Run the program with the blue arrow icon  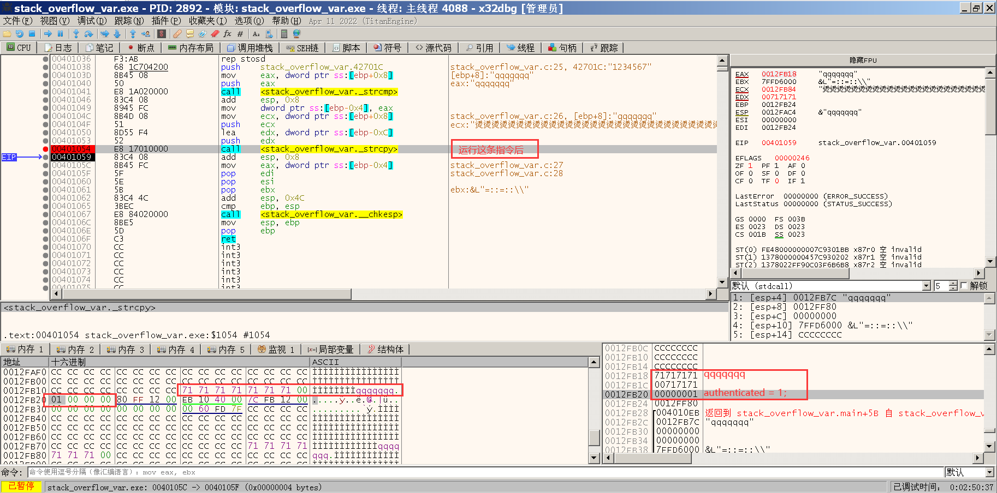tap(48, 34)
